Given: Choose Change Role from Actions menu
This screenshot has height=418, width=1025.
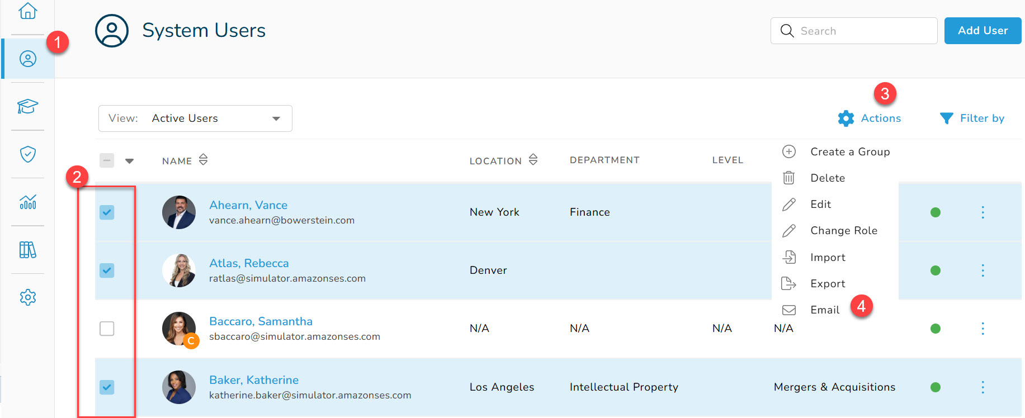Looking at the screenshot, I should (830, 230).
